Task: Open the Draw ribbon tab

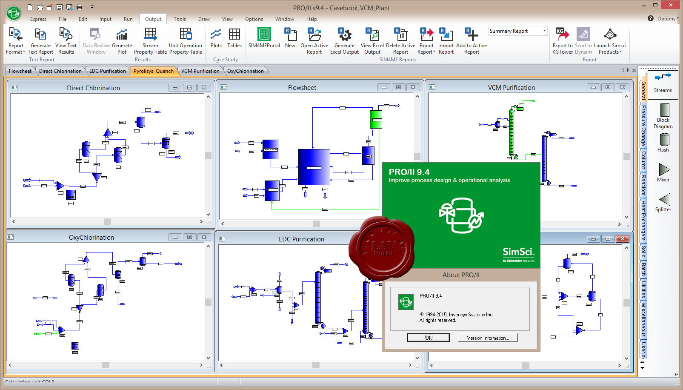Action: pos(204,19)
